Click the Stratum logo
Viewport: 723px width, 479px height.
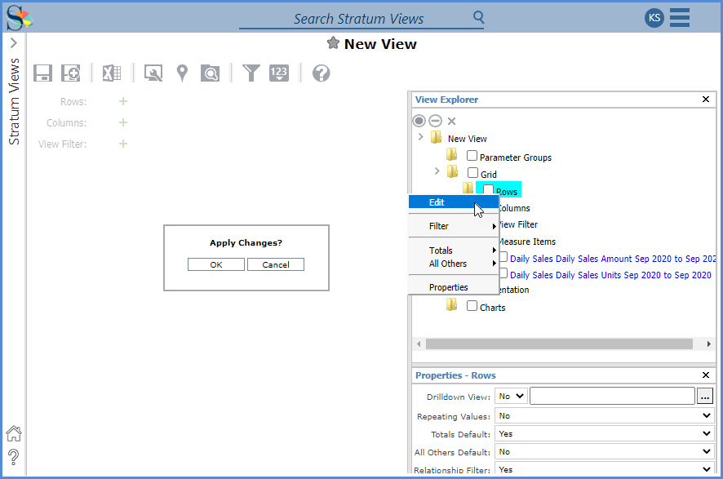(19, 17)
